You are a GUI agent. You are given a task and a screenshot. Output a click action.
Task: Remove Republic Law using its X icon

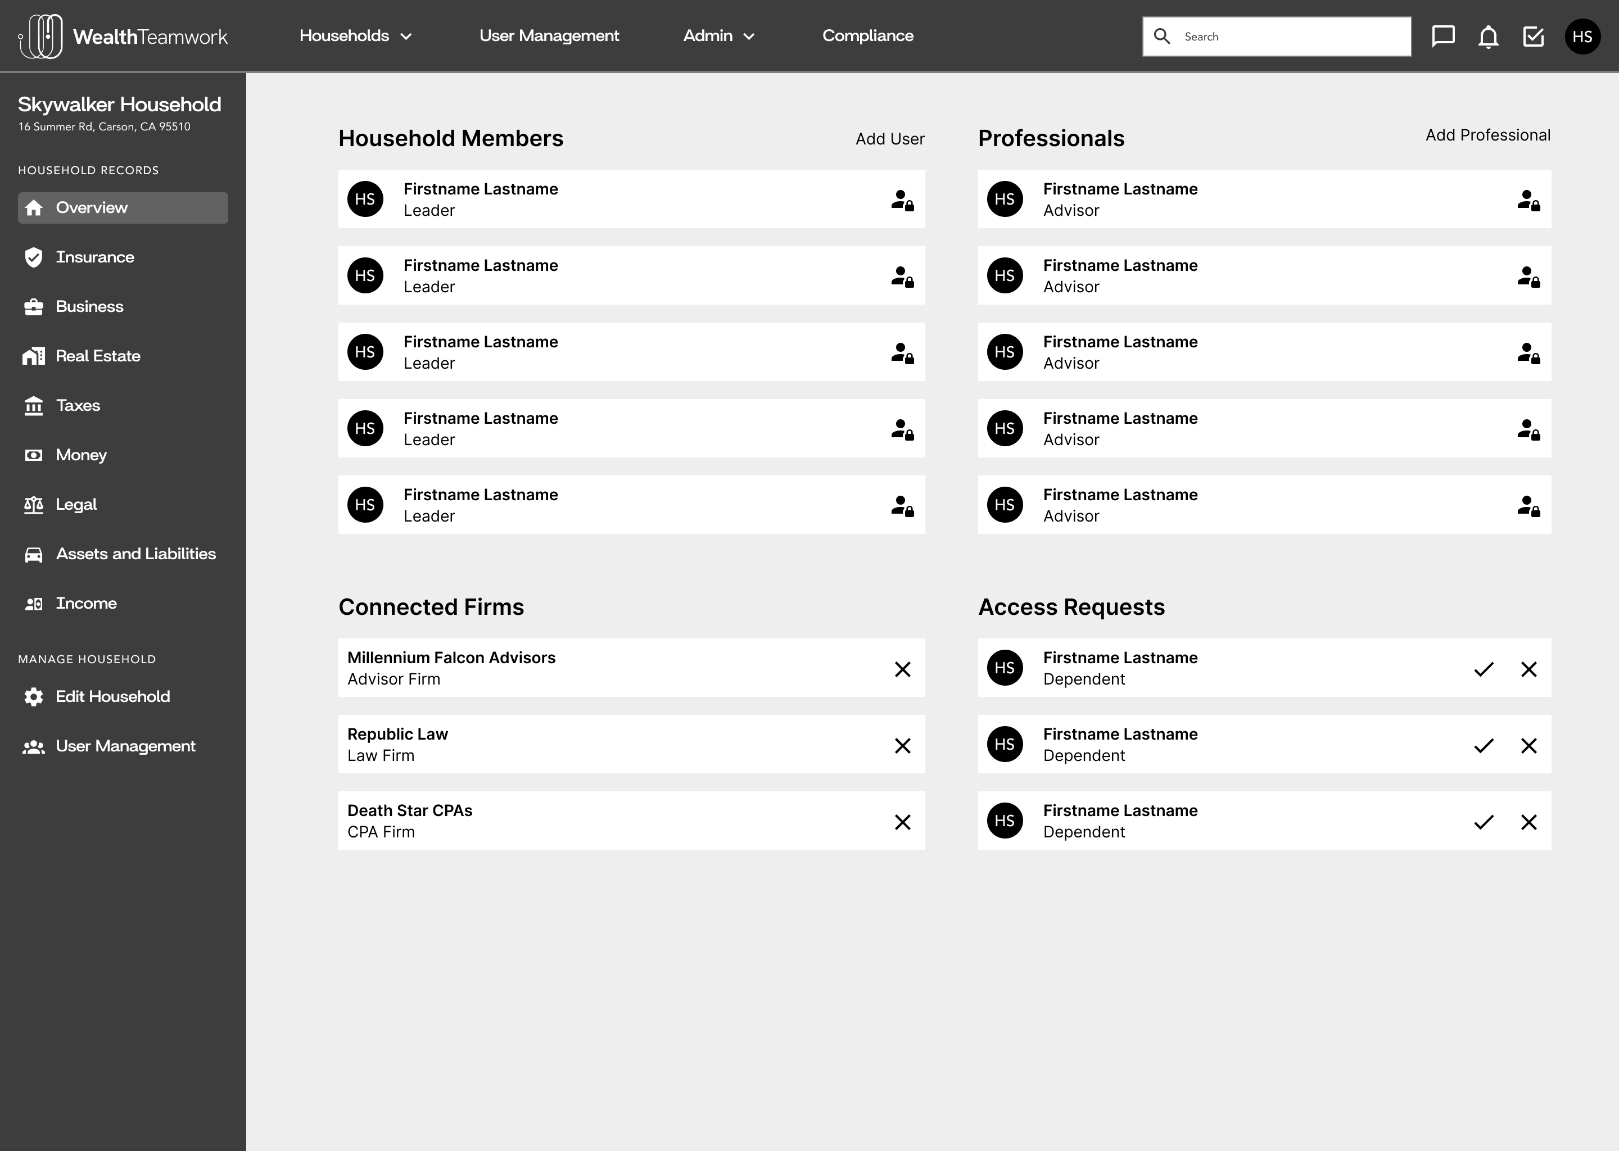pos(902,746)
